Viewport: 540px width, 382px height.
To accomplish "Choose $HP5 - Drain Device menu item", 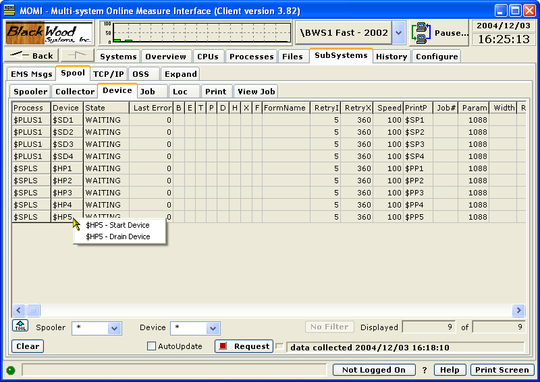I will point(118,236).
